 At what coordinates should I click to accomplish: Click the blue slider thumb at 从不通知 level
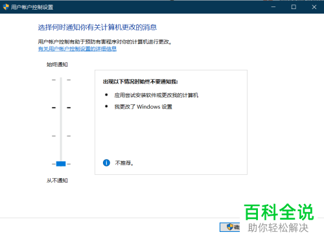click(x=61, y=164)
